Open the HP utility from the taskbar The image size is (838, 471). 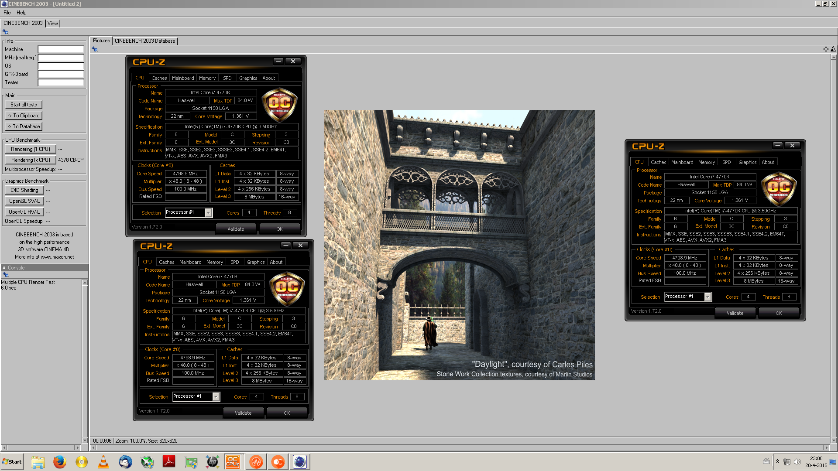(213, 462)
